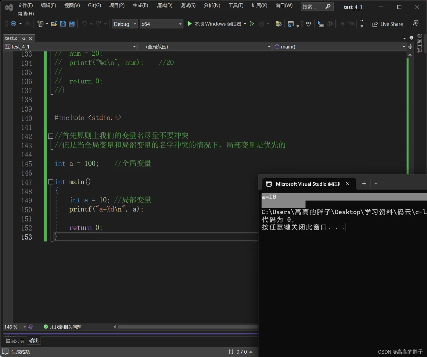Click the Live Share button
The height and width of the screenshot is (357, 427).
tap(388, 24)
